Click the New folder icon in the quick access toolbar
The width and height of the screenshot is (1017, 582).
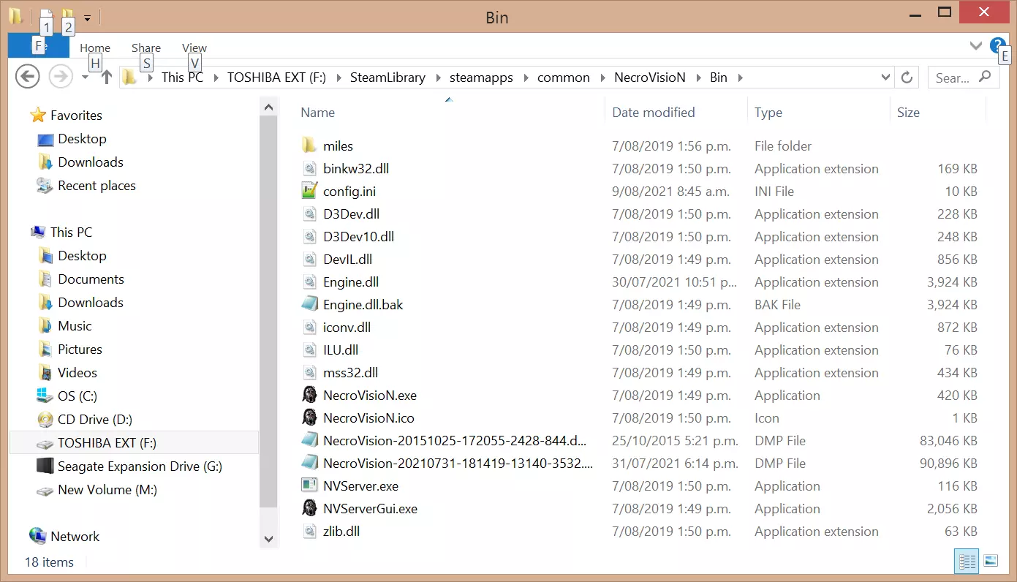coord(67,15)
